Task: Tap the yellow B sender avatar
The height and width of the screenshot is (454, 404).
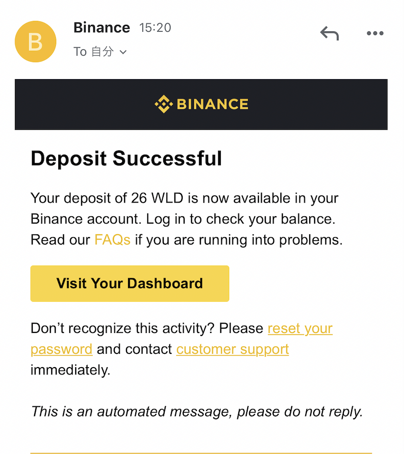Action: coord(35,41)
